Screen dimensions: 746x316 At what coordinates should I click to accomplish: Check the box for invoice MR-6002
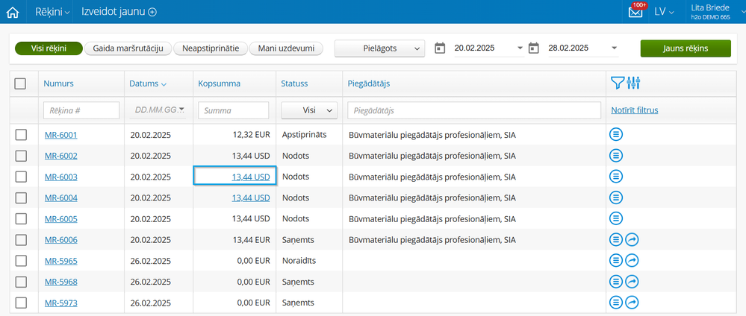(21, 156)
